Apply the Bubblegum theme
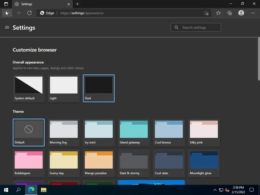The image size is (260, 195). tap(28, 163)
